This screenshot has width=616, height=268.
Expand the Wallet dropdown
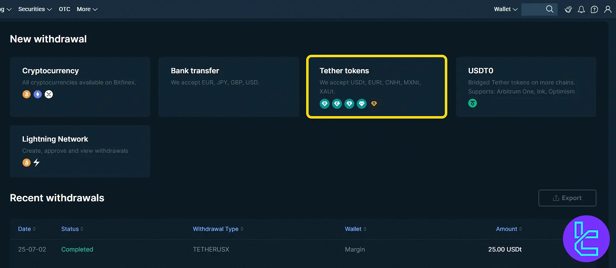coord(506,9)
